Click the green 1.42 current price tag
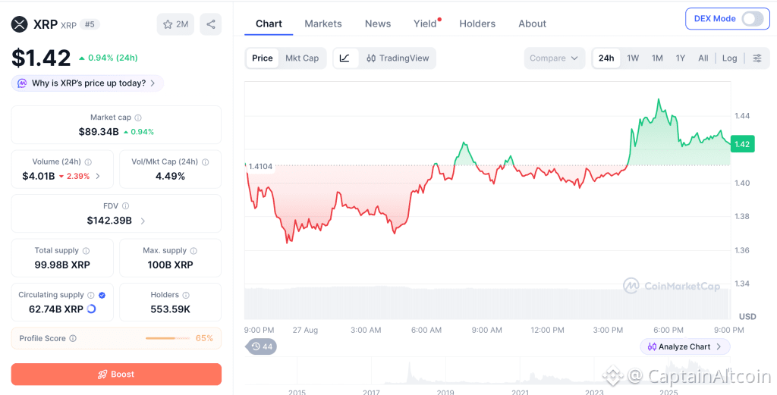 742,144
